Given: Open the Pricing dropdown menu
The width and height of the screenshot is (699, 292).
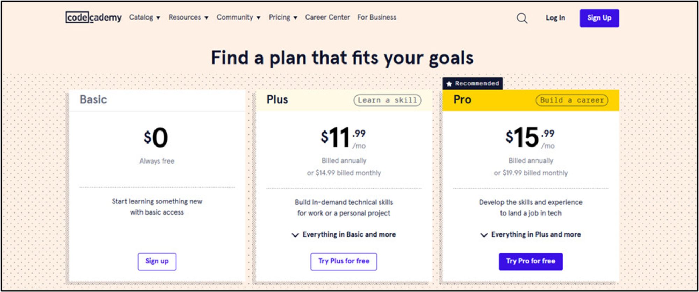Looking at the screenshot, I should click(283, 17).
